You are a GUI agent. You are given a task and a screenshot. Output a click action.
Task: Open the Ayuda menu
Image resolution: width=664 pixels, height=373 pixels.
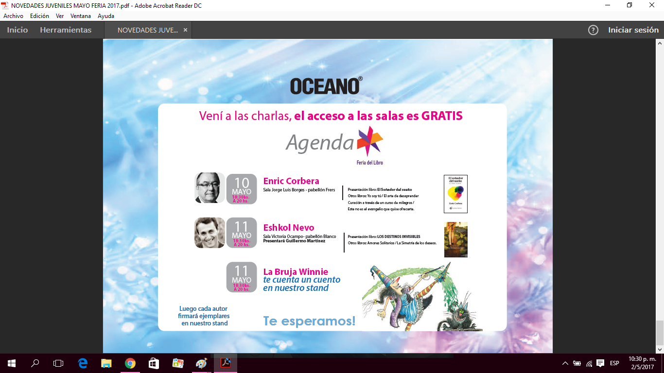(x=106, y=16)
